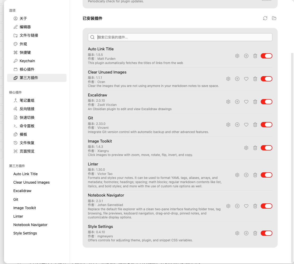Select 快捷键 in the sidebar
Image resolution: width=294 pixels, height=264 pixels.
coord(25,52)
